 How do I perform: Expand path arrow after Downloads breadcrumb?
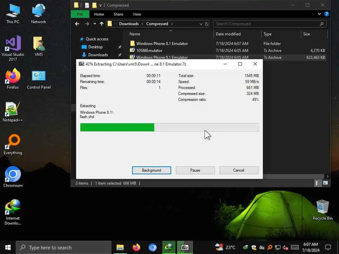pyautogui.click(x=142, y=24)
